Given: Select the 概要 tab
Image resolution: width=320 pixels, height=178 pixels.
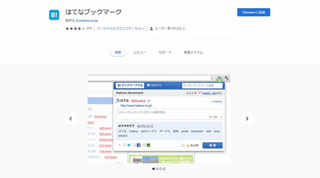Looking at the screenshot, I should 118,52.
